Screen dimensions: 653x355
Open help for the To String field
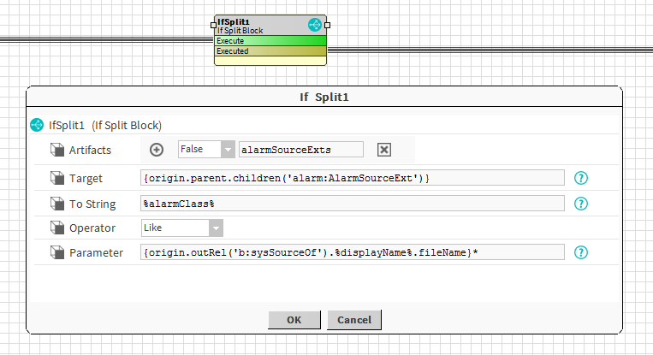(582, 203)
